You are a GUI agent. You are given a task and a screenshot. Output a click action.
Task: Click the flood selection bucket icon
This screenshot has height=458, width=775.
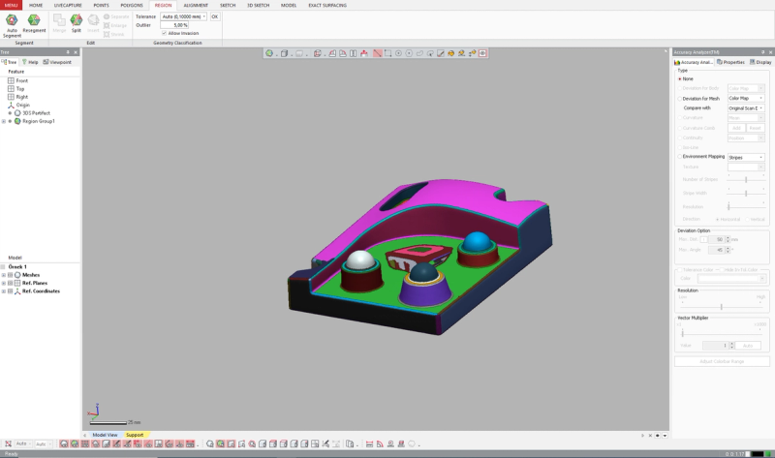(x=450, y=53)
